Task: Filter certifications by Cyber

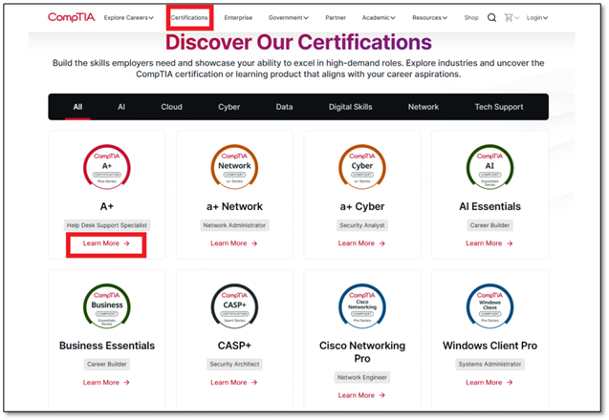Action: click(229, 107)
